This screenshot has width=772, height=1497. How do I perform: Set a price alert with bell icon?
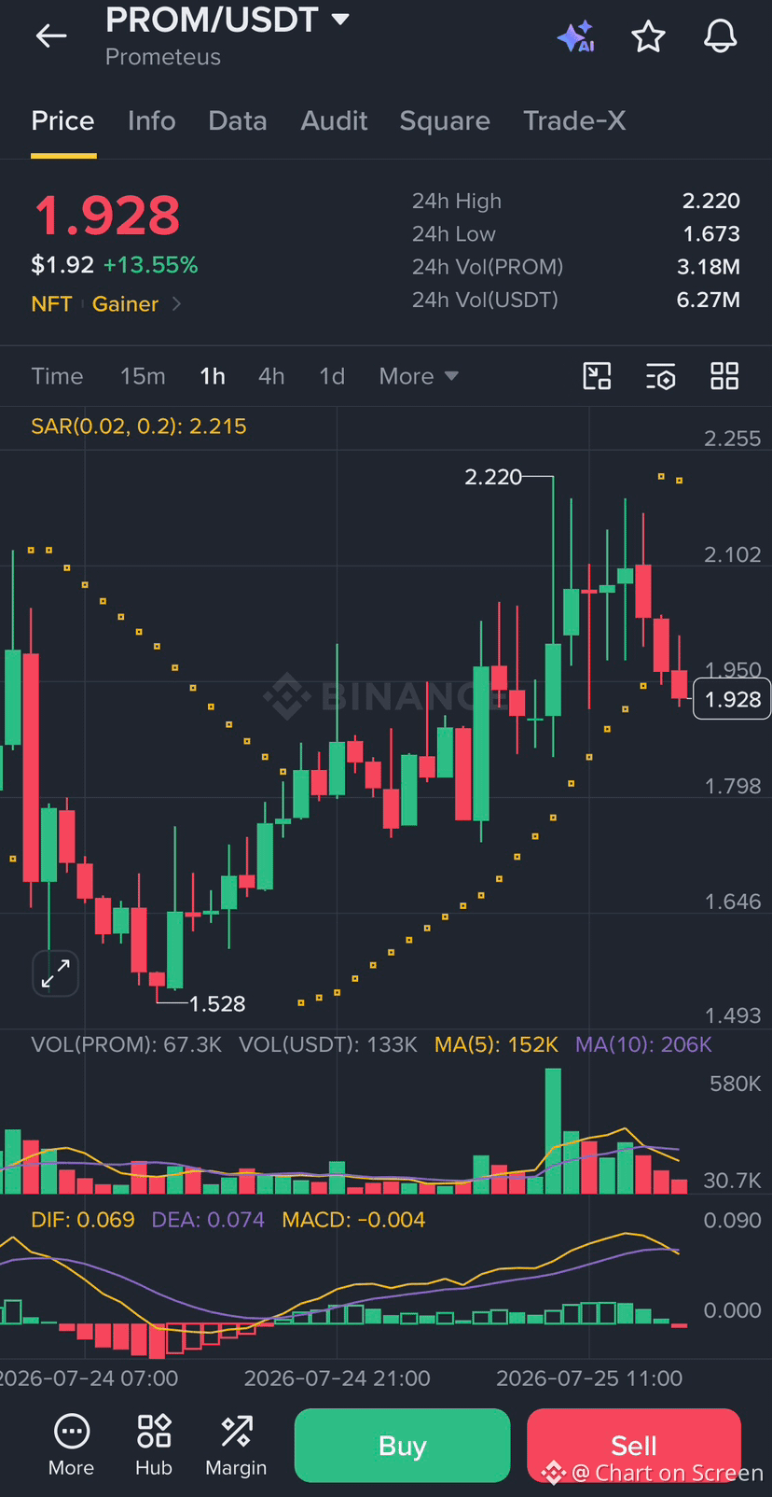click(720, 36)
